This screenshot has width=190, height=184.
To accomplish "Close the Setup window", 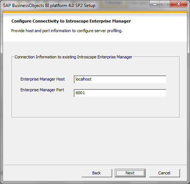I will point(179,4).
